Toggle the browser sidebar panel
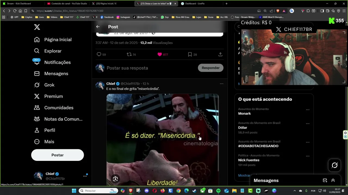Image resolution: width=348 pixels, height=195 pixels. [322, 11]
